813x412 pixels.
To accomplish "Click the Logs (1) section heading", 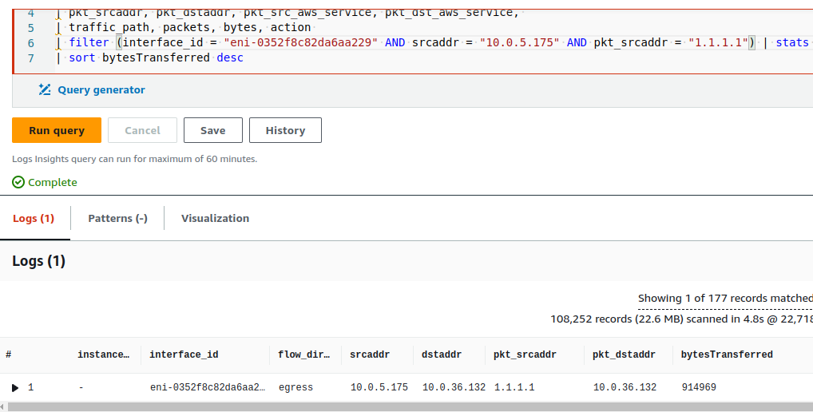I will pos(39,260).
